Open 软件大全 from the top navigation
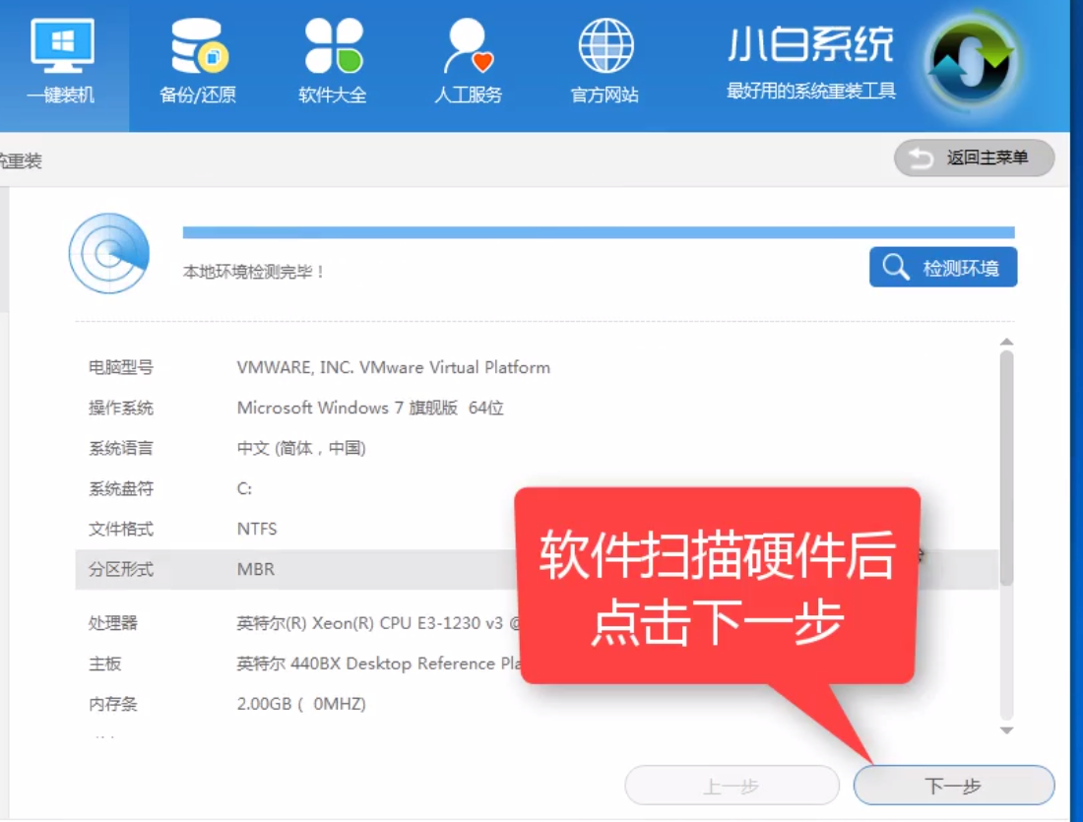This screenshot has width=1083, height=822. 331,59
